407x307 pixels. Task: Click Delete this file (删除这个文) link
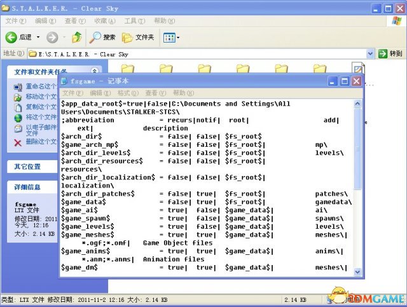coord(41,142)
